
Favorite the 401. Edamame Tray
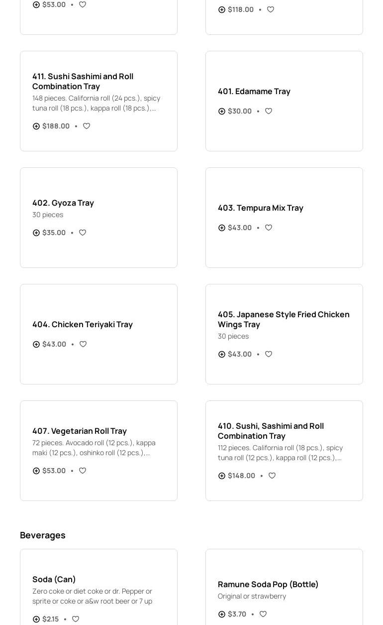269,111
